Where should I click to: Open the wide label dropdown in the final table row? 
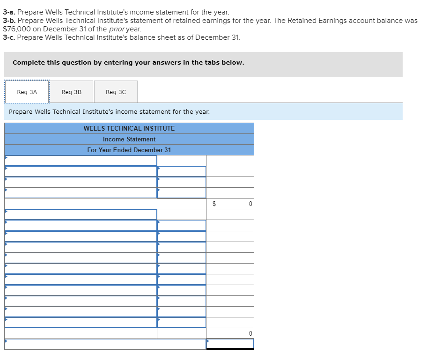(105, 344)
